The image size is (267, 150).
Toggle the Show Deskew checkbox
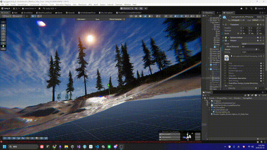pyautogui.click(x=124, y=20)
